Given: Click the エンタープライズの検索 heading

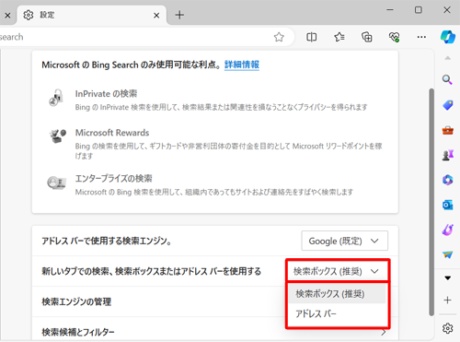Looking at the screenshot, I should click(x=114, y=179).
